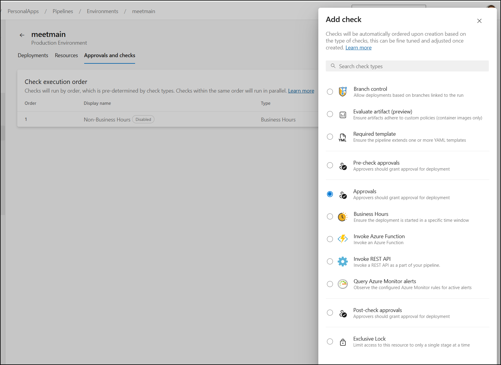The width and height of the screenshot is (501, 365).
Task: Select the Required template radio button
Action: [x=330, y=137]
